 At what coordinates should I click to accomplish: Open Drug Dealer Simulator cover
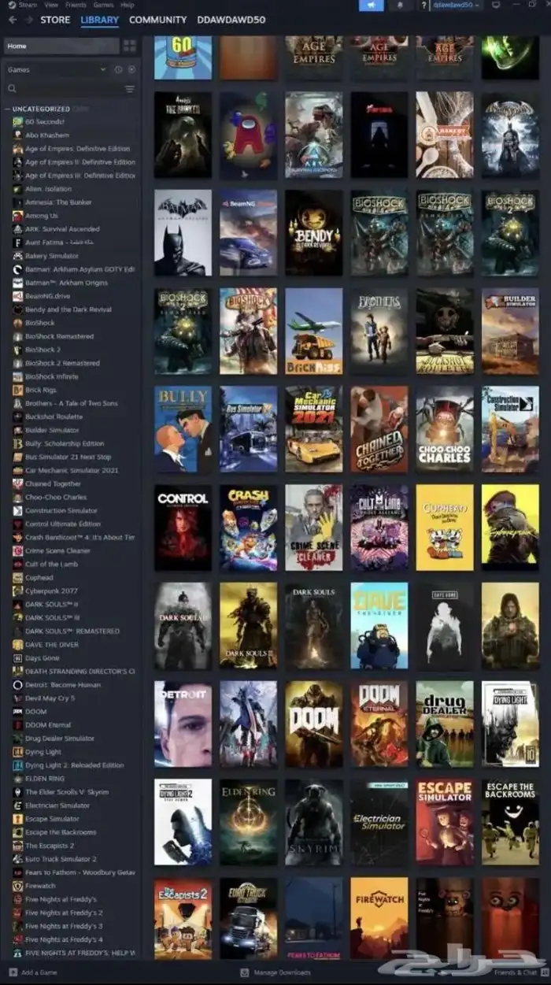coord(445,724)
